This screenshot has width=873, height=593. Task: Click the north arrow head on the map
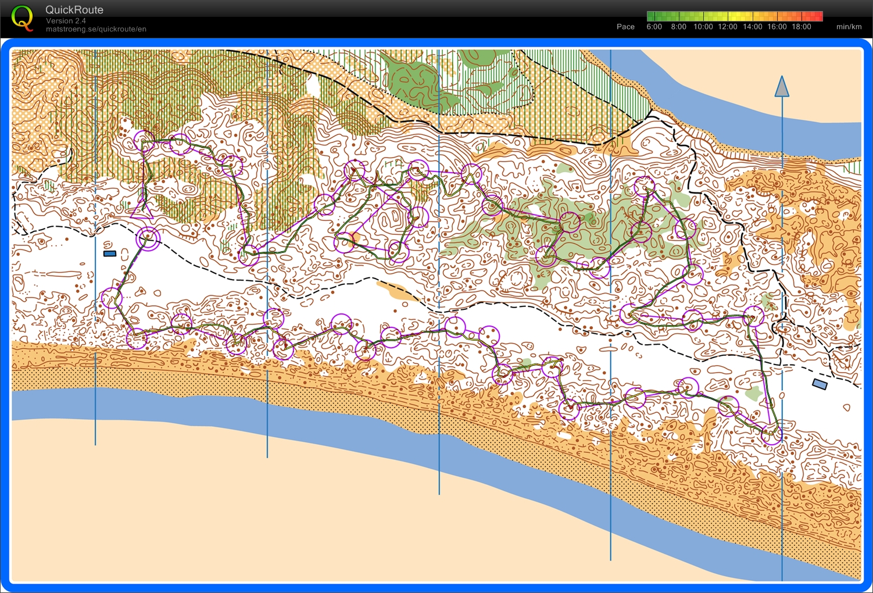(782, 87)
